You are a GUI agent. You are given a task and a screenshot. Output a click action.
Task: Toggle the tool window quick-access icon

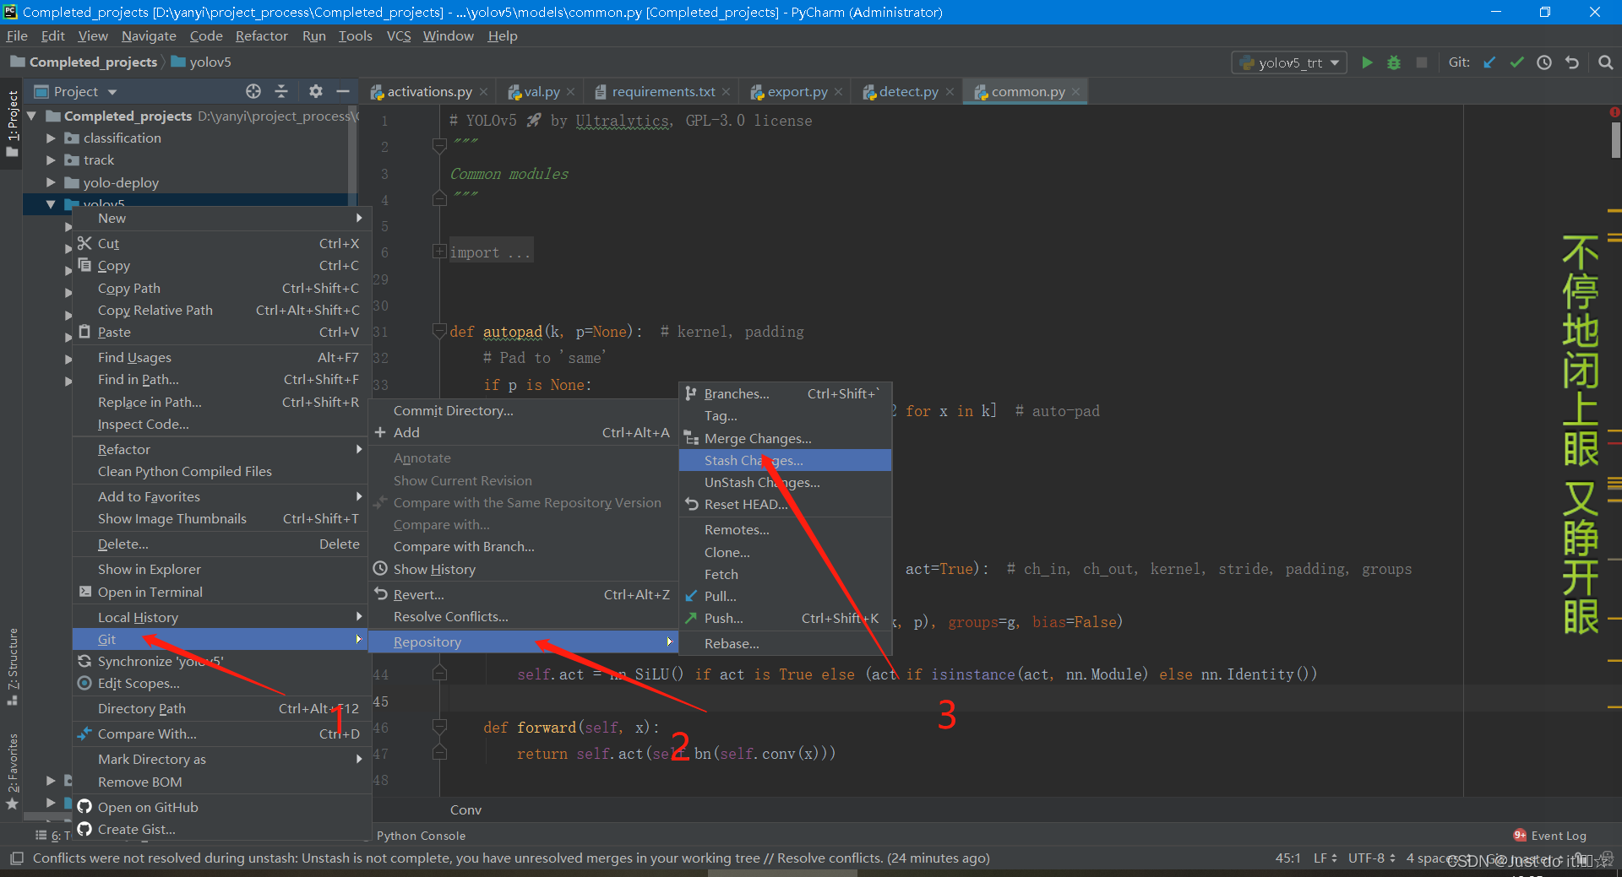click(17, 858)
